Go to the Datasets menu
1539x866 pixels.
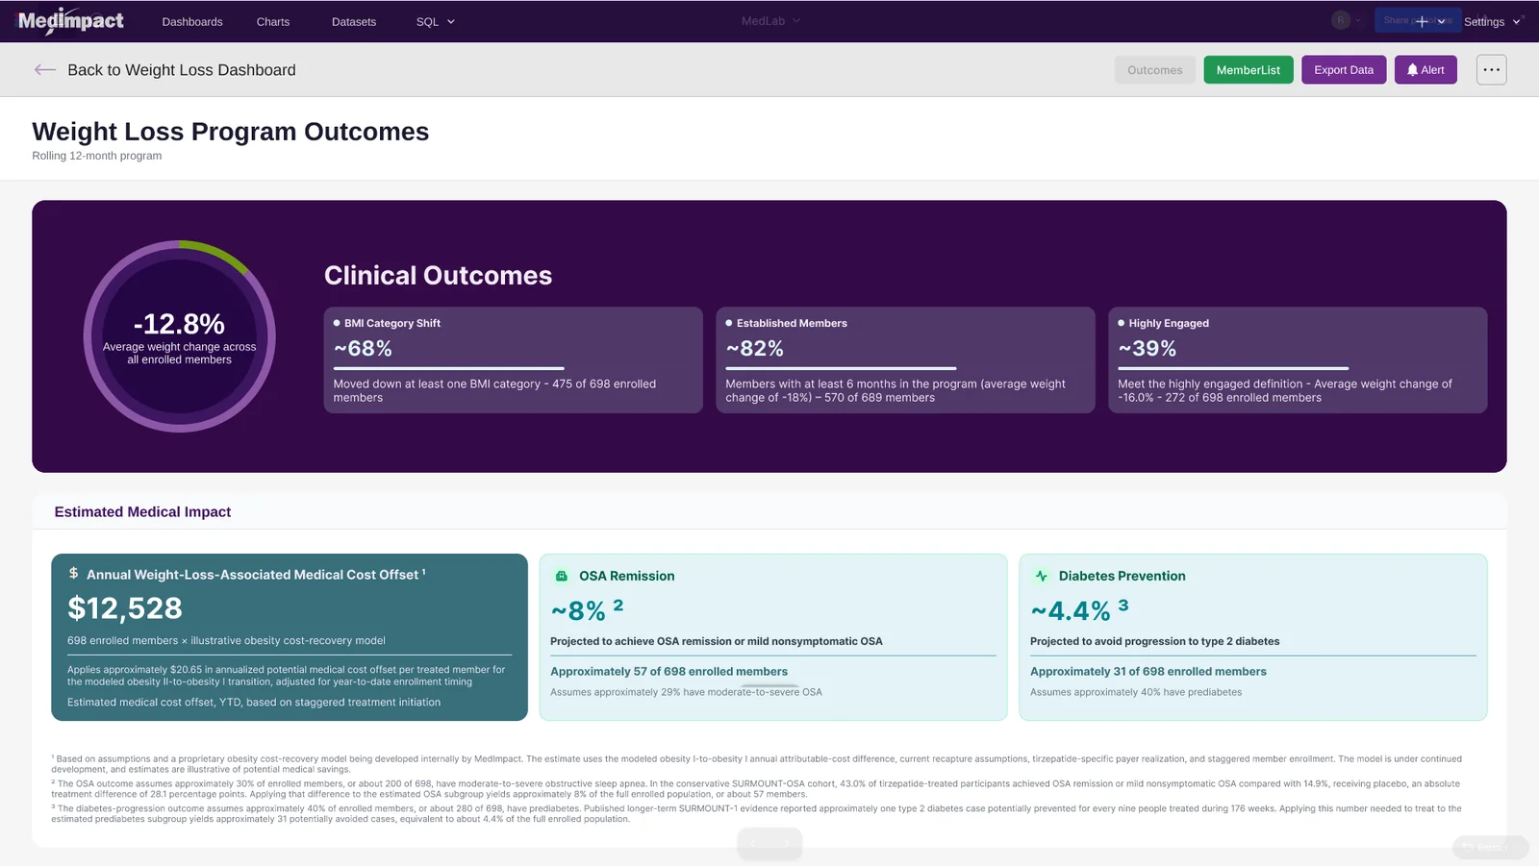click(354, 21)
